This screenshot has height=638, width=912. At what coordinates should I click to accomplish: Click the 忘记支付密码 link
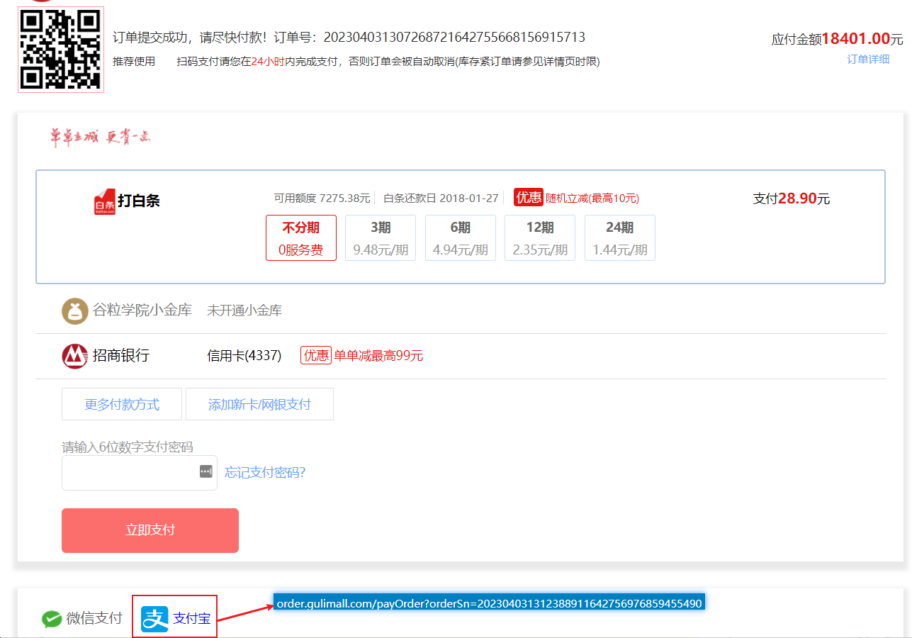pyautogui.click(x=265, y=473)
